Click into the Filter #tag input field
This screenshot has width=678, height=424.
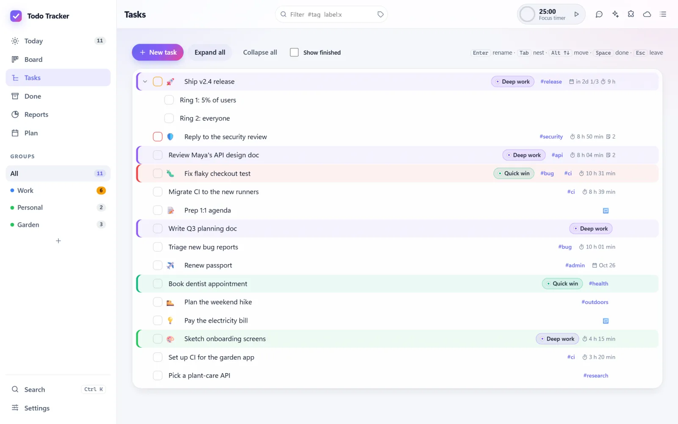coord(331,14)
